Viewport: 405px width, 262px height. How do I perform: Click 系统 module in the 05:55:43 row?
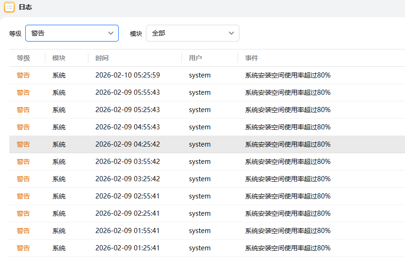(x=59, y=92)
